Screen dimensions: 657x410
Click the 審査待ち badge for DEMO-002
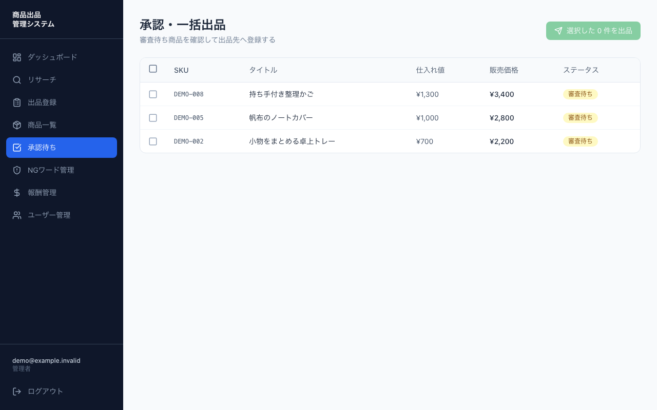point(581,141)
